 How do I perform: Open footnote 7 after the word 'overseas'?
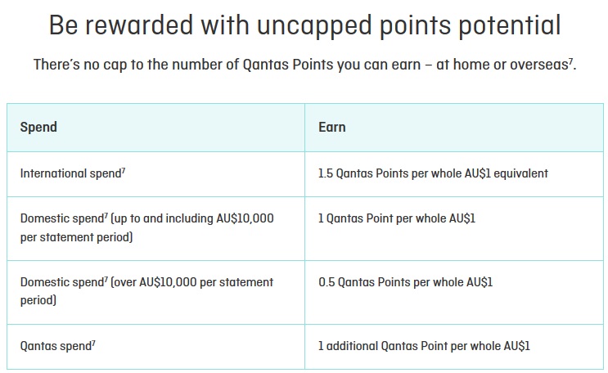(x=573, y=61)
